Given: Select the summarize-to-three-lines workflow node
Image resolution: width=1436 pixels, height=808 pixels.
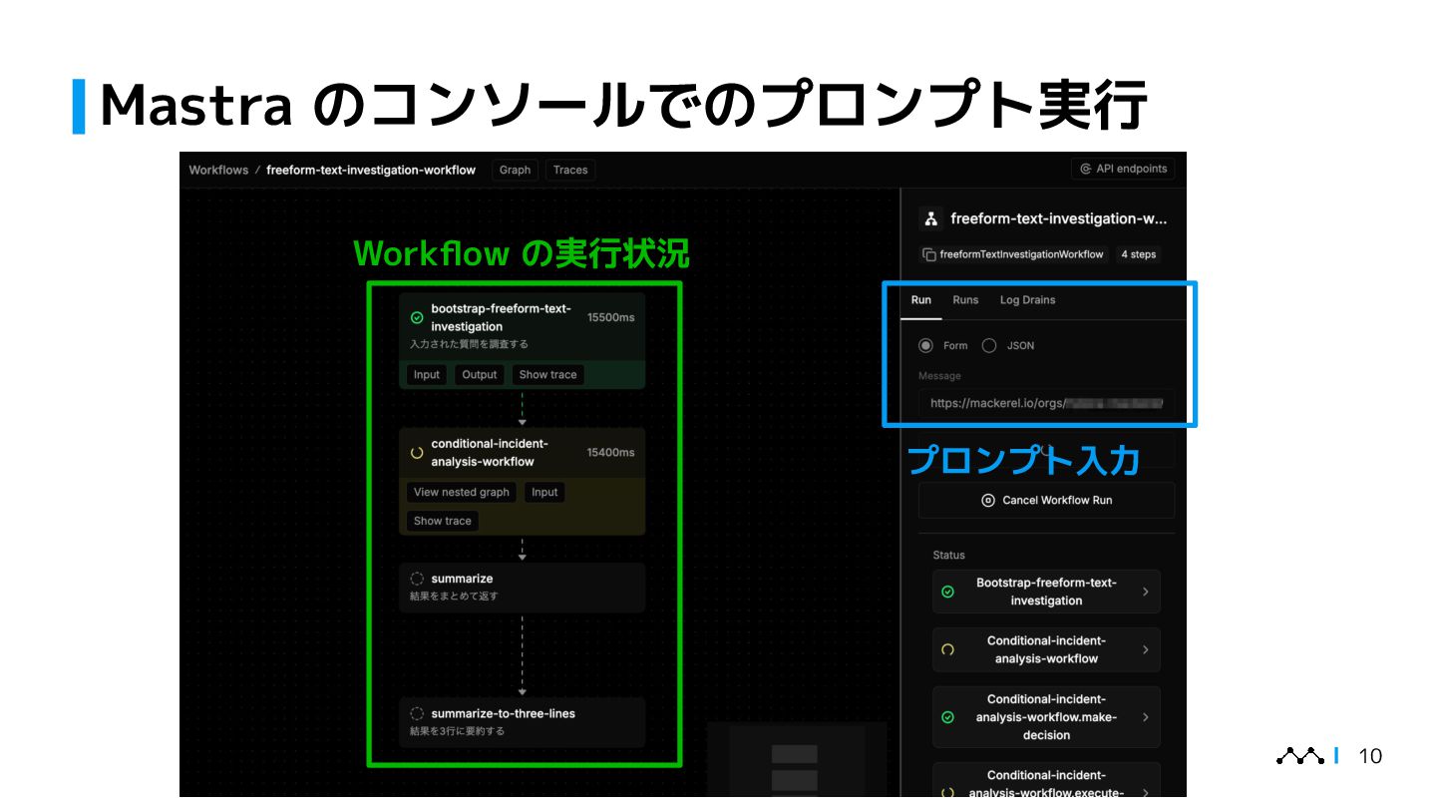Looking at the screenshot, I should coord(522,722).
